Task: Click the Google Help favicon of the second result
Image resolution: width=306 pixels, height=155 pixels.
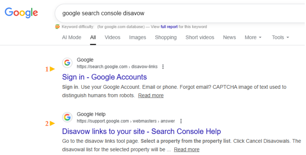Action: [x=67, y=117]
